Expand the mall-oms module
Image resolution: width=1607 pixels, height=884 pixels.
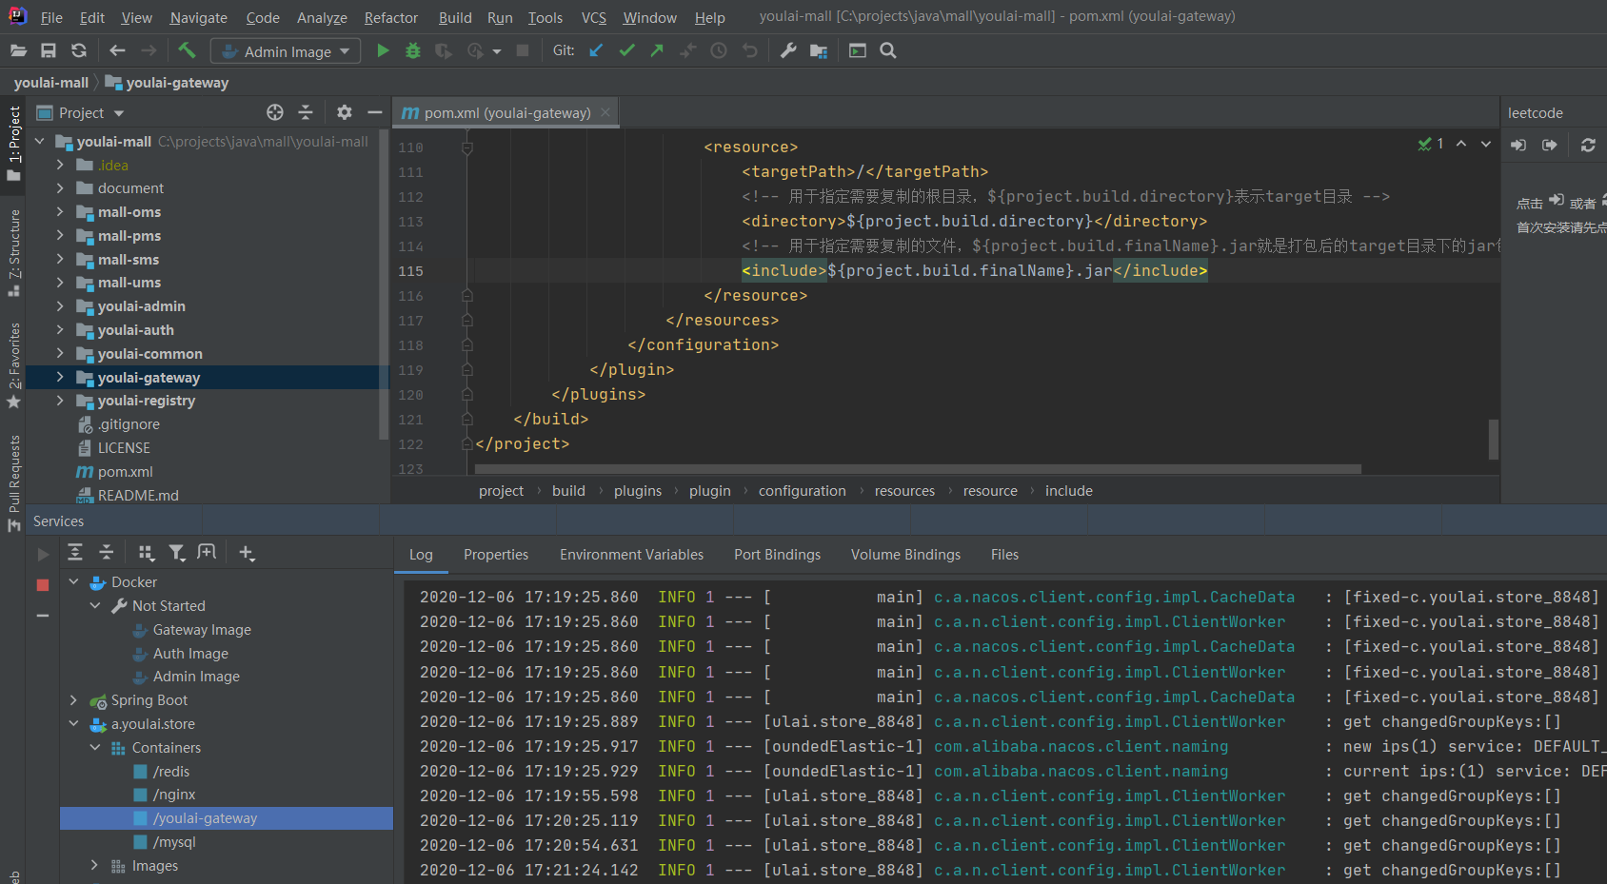point(60,212)
